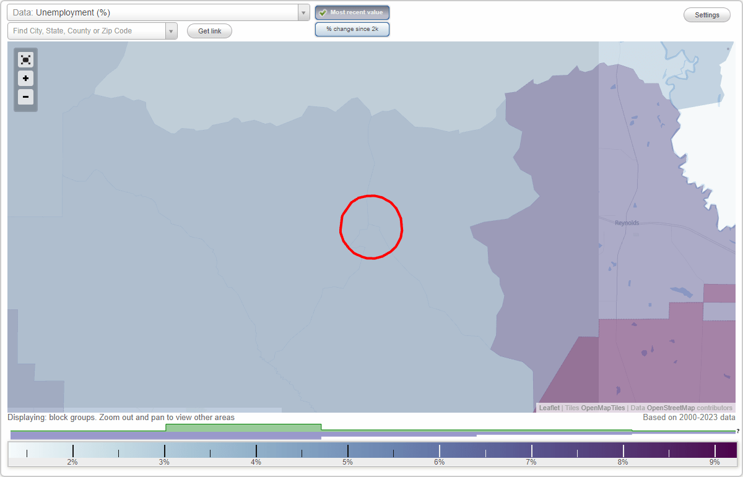Open the OpenMapTiles attribution link
The height and width of the screenshot is (477, 743).
pos(602,408)
